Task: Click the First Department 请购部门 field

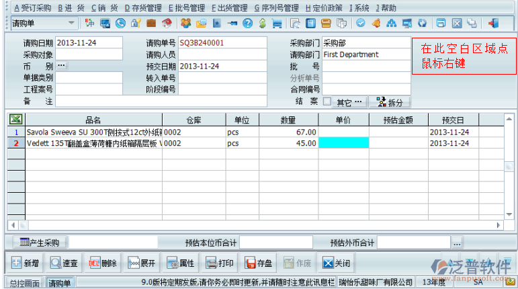Action: [366, 54]
